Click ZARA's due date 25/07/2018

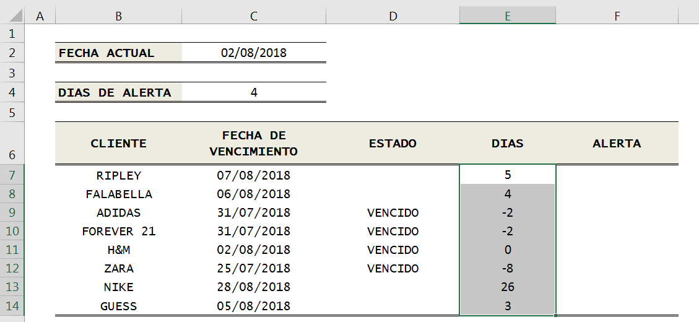point(254,269)
